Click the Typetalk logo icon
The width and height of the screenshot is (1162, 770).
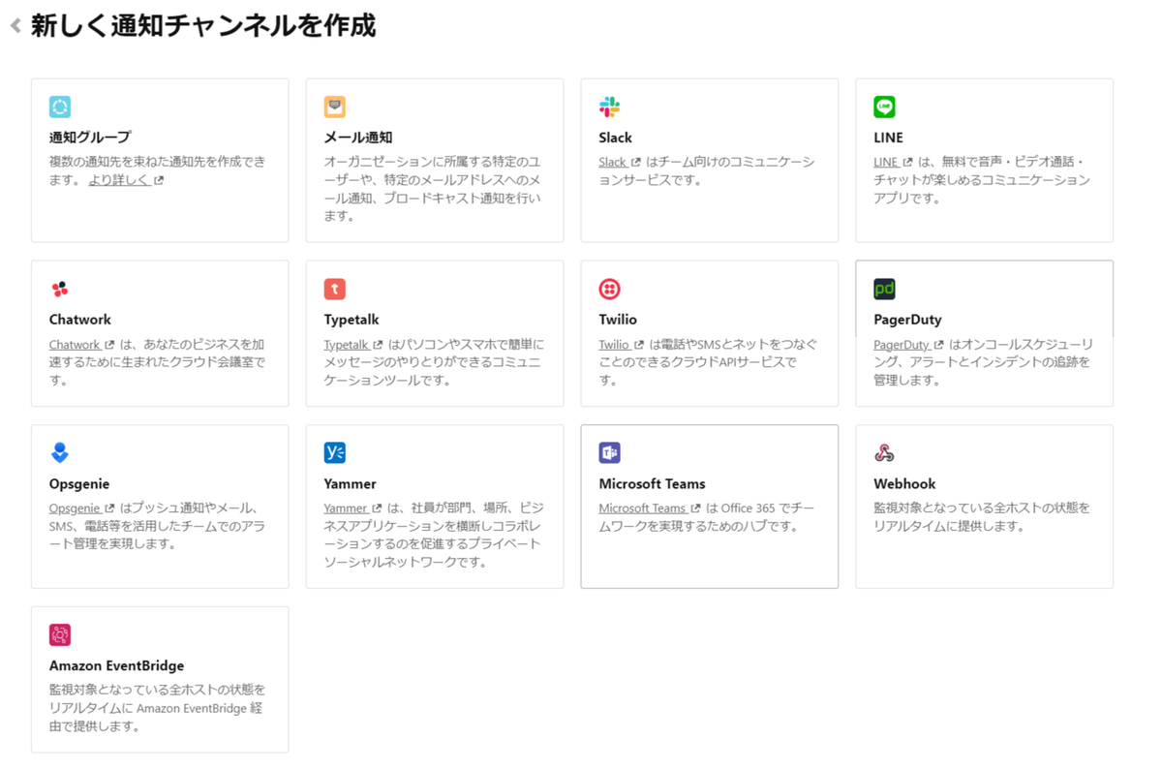pos(335,289)
